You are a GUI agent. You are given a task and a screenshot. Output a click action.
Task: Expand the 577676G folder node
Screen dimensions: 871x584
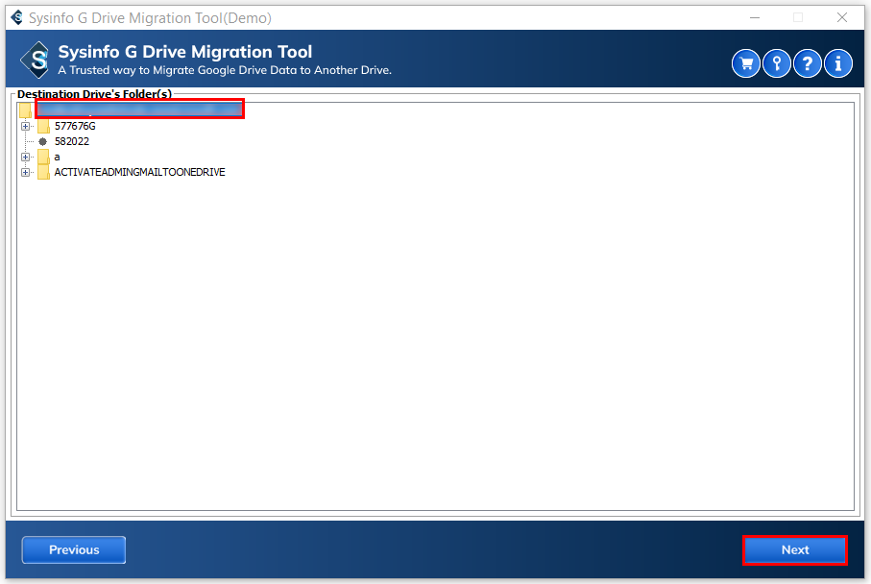(25, 126)
